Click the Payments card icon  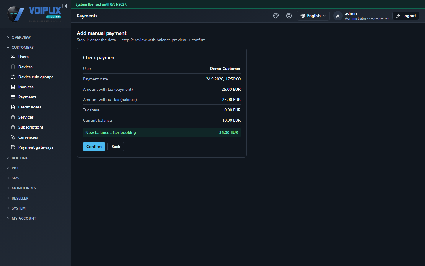click(13, 97)
